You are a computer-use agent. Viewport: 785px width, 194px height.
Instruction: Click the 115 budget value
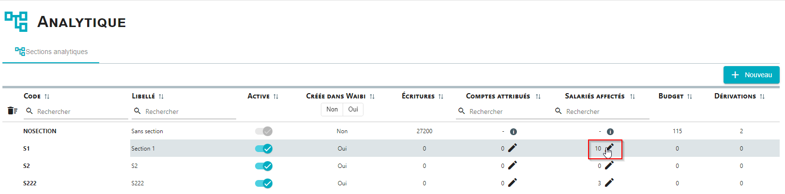(x=677, y=131)
